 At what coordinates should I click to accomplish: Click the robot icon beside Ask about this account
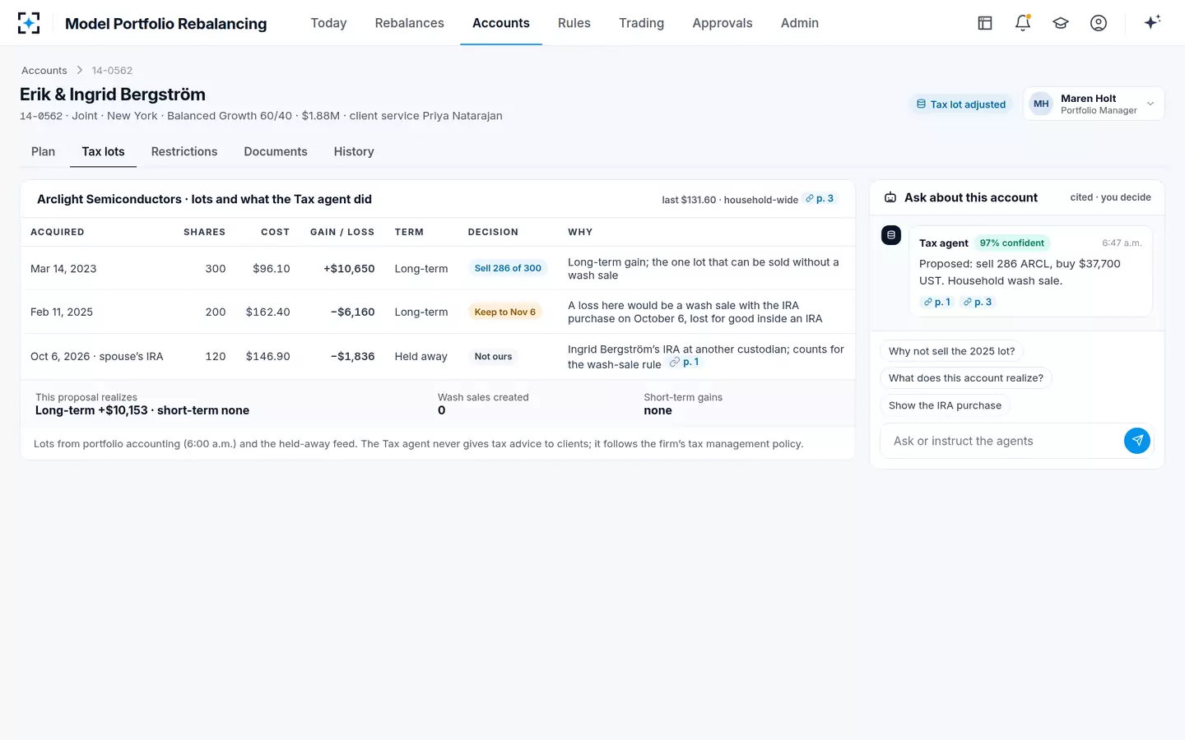890,197
